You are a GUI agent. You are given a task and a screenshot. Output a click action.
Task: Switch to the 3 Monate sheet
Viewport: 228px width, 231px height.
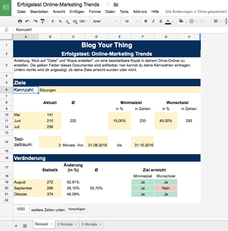tap(89, 224)
